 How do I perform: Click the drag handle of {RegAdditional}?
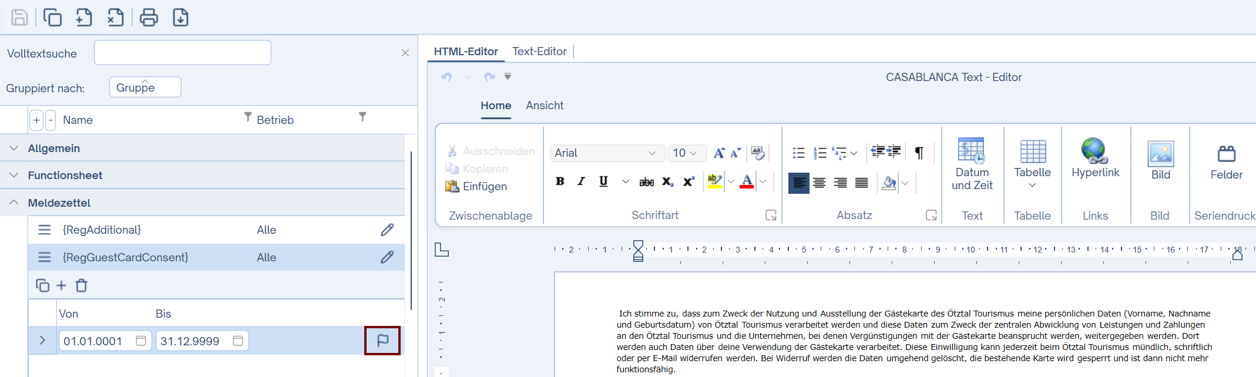[x=45, y=230]
